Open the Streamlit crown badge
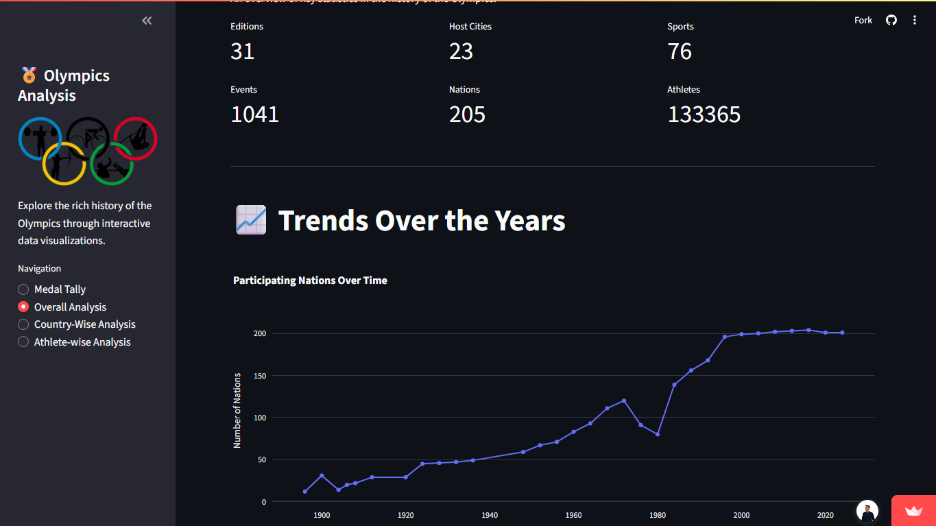This screenshot has width=936, height=526. click(x=913, y=511)
